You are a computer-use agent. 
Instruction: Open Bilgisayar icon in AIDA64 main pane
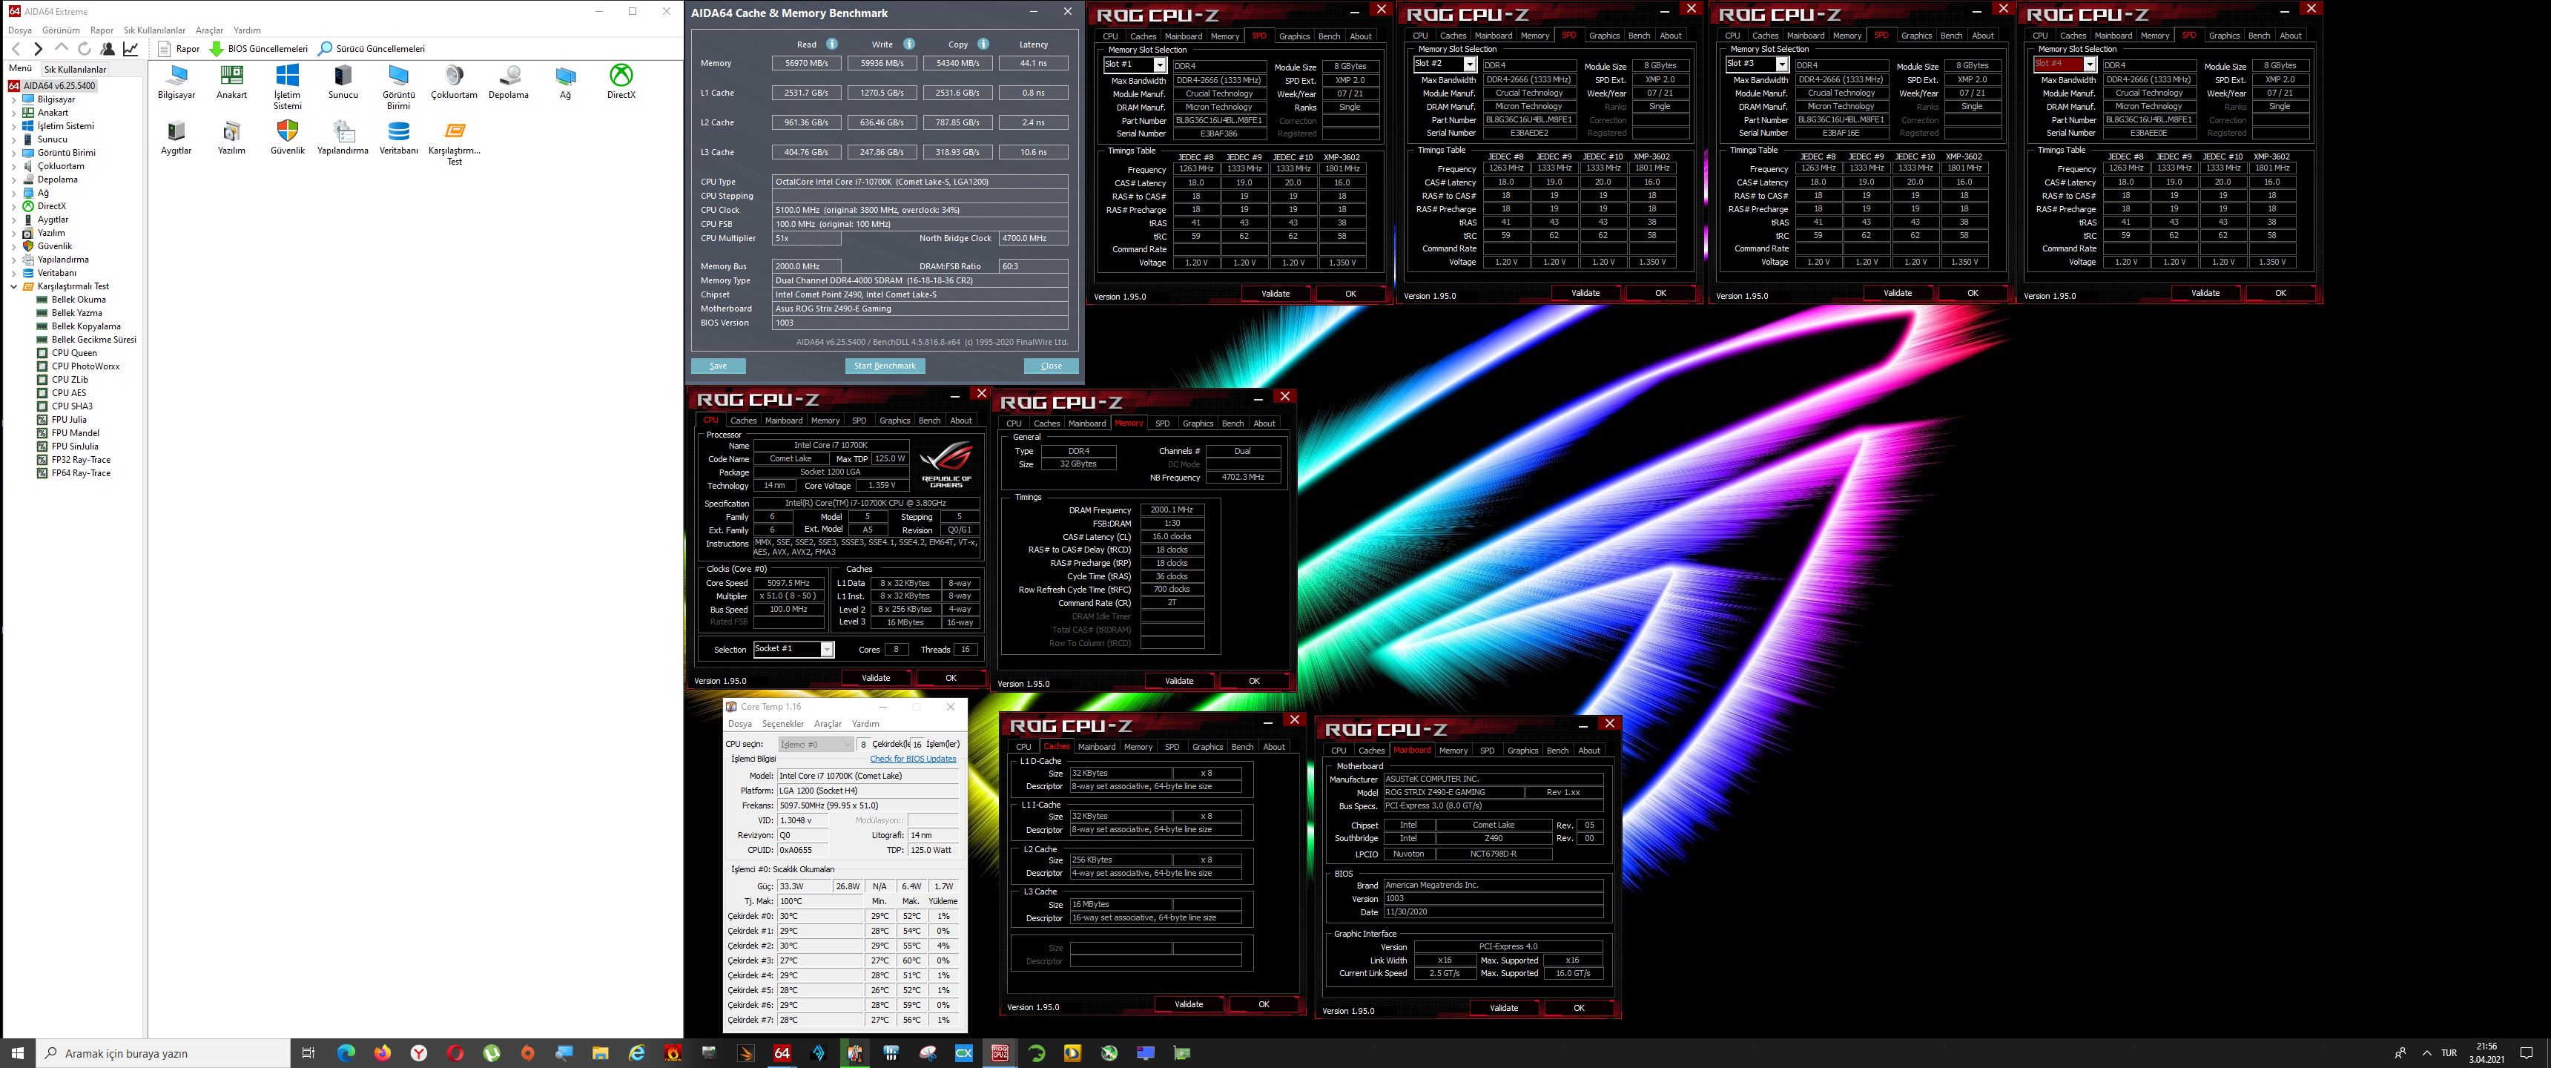coord(176,82)
